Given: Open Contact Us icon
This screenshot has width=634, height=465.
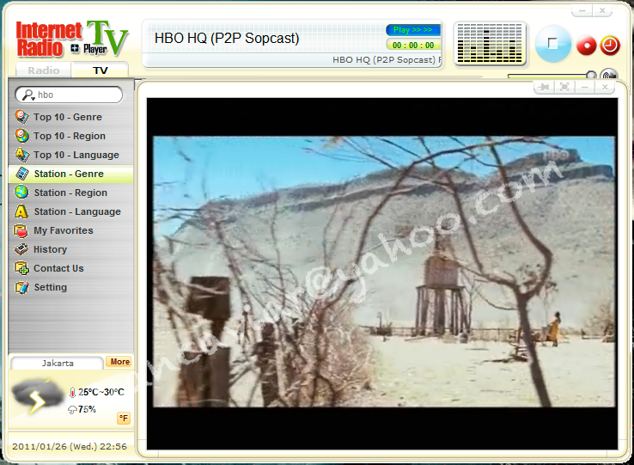Looking at the screenshot, I should (21, 268).
